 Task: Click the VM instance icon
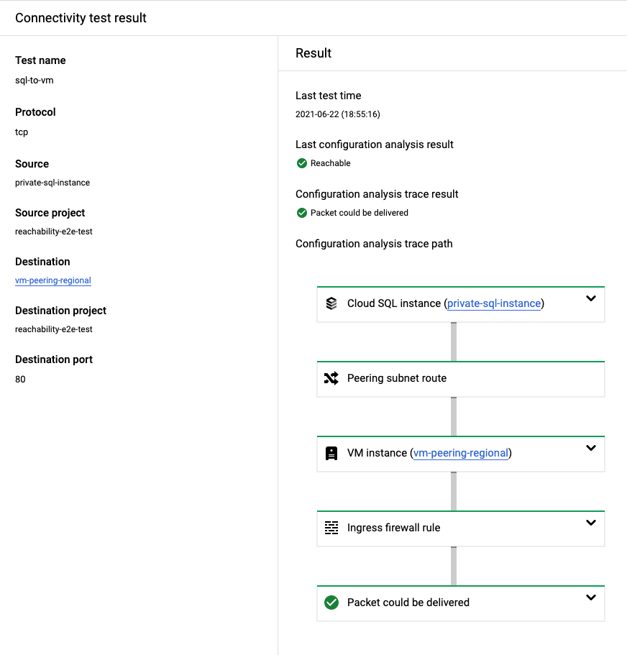tap(331, 453)
